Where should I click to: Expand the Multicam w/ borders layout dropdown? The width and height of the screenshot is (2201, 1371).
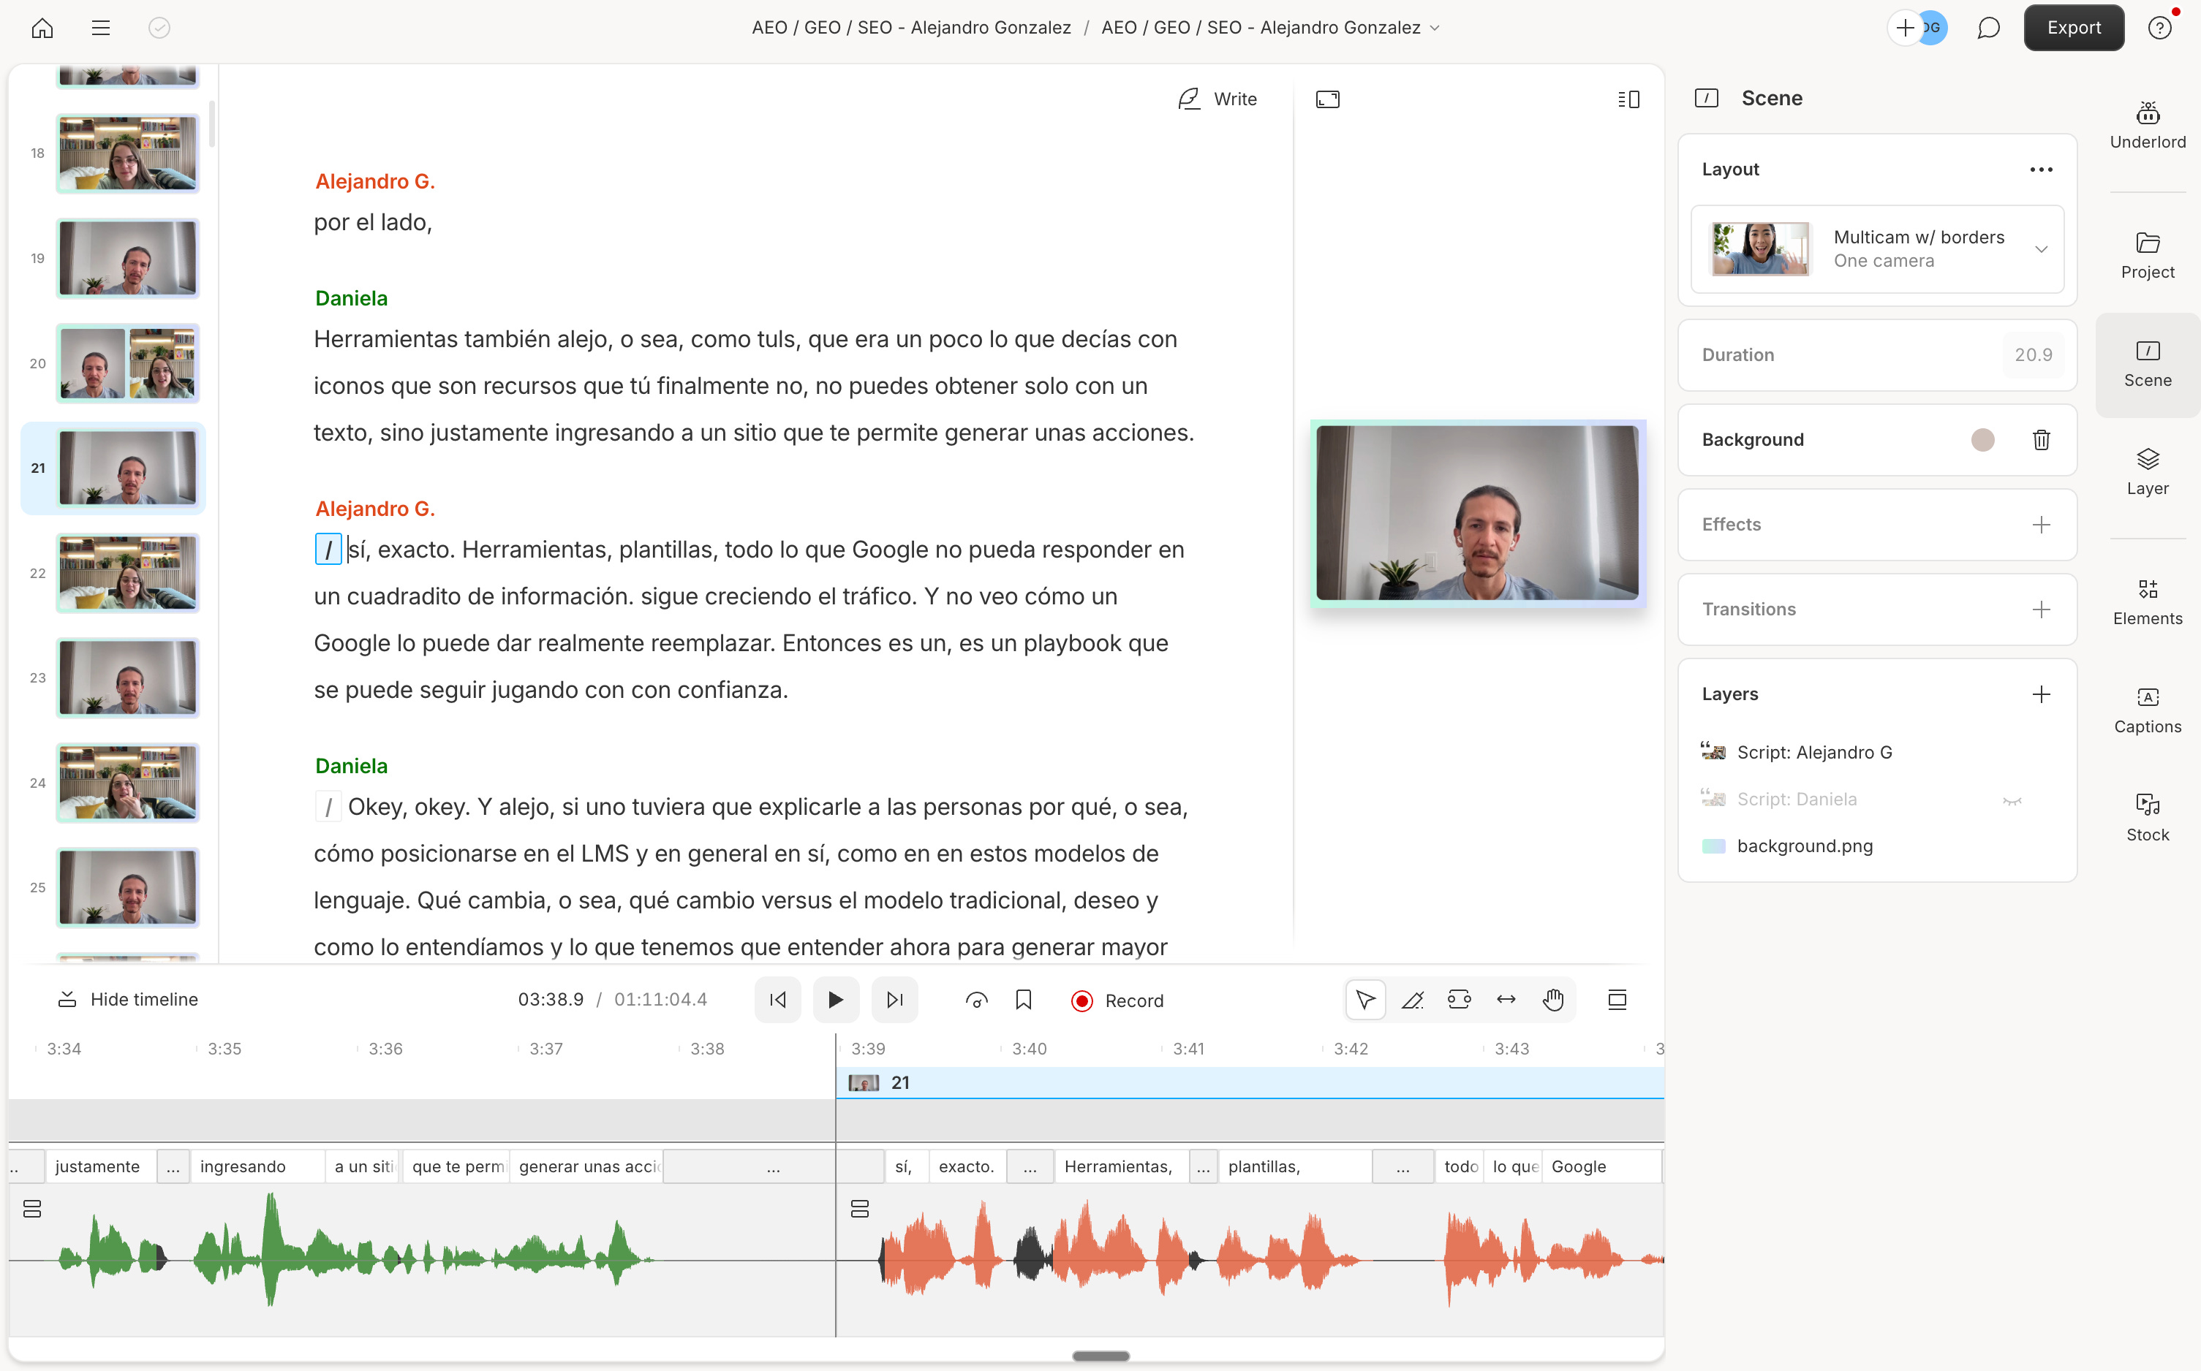pyautogui.click(x=2040, y=249)
